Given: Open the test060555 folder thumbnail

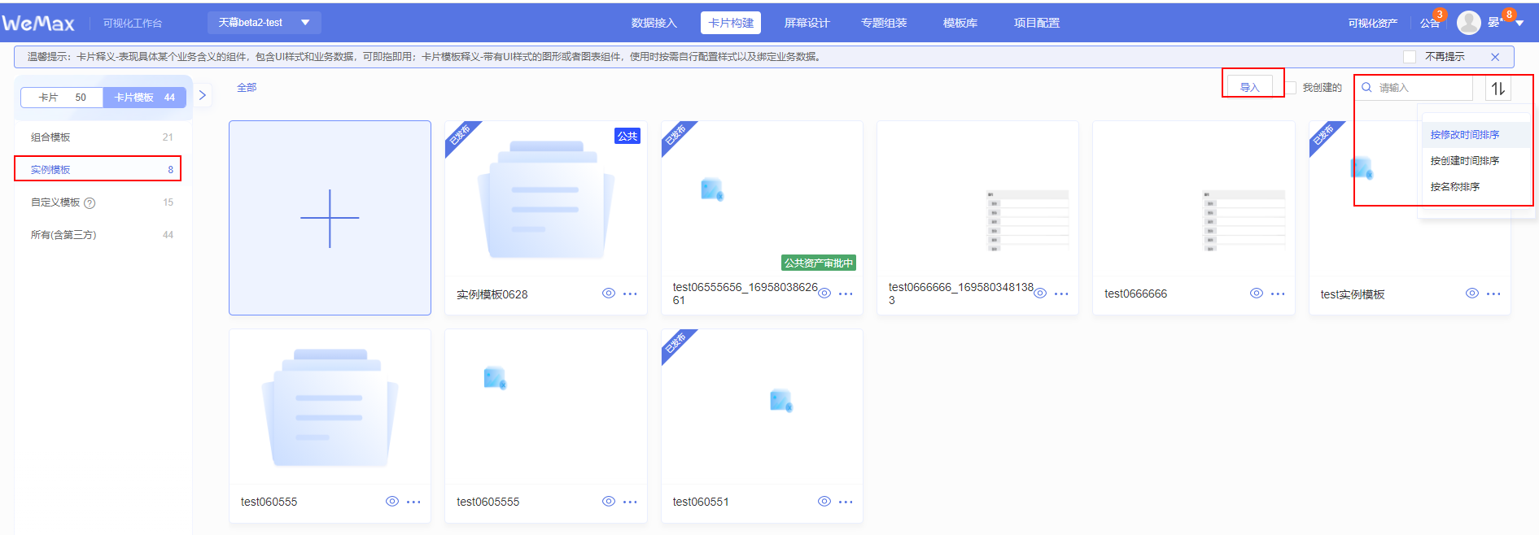Looking at the screenshot, I should coord(330,408).
